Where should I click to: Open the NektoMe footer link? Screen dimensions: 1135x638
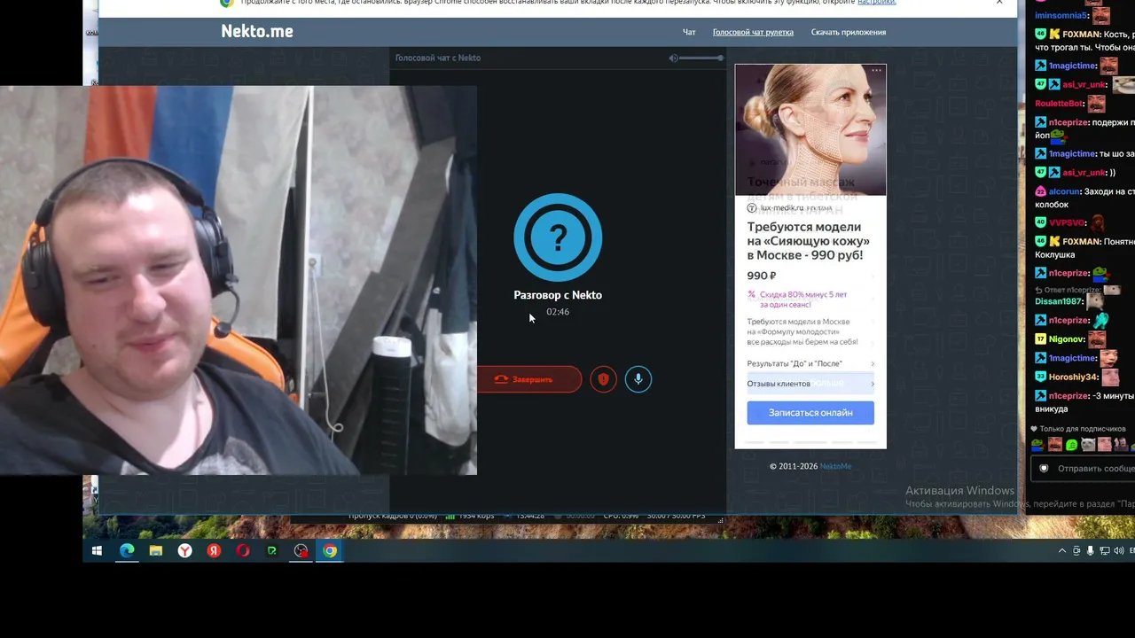[x=835, y=466]
